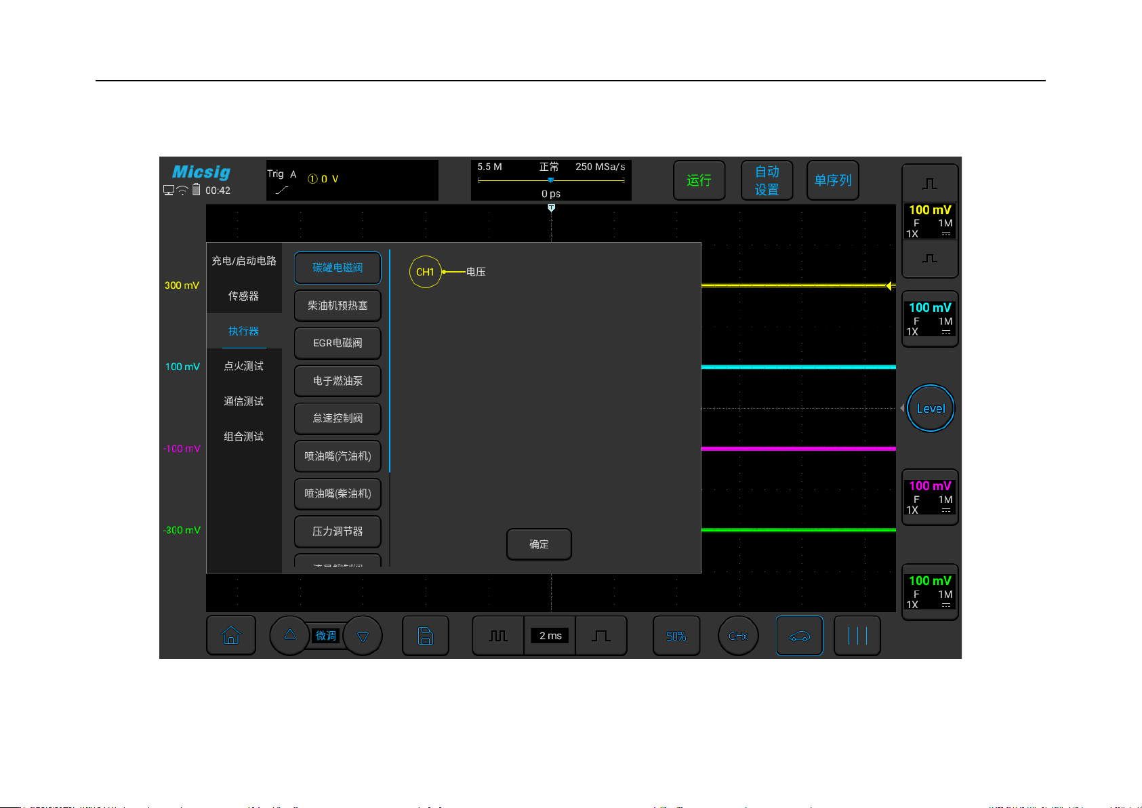The image size is (1142, 808).
Task: Choose 柴油机预热塞 test item
Action: [x=338, y=306]
